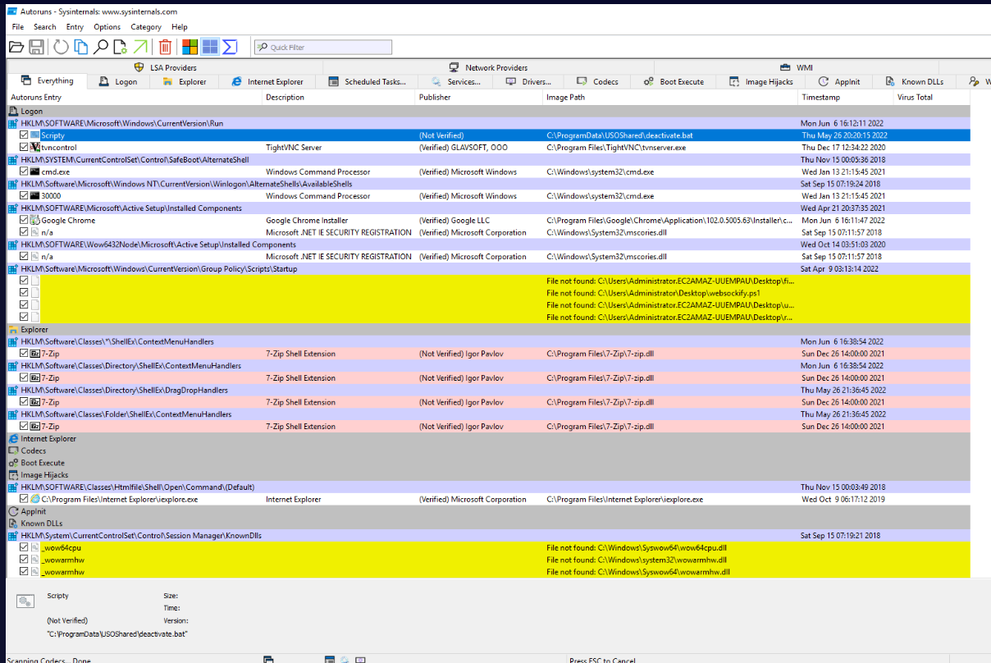Click the 'TightVNC Server' description cell
The width and height of the screenshot is (991, 663).
pyautogui.click(x=294, y=148)
